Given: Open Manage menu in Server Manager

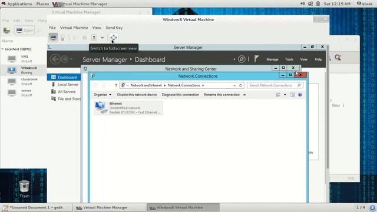Looking at the screenshot, I should [x=272, y=59].
